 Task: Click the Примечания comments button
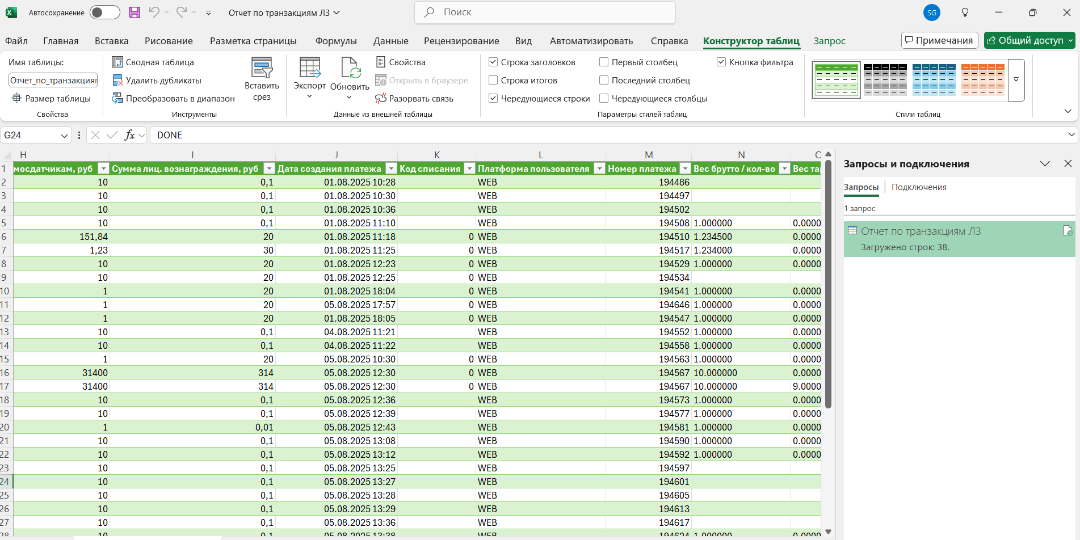939,40
